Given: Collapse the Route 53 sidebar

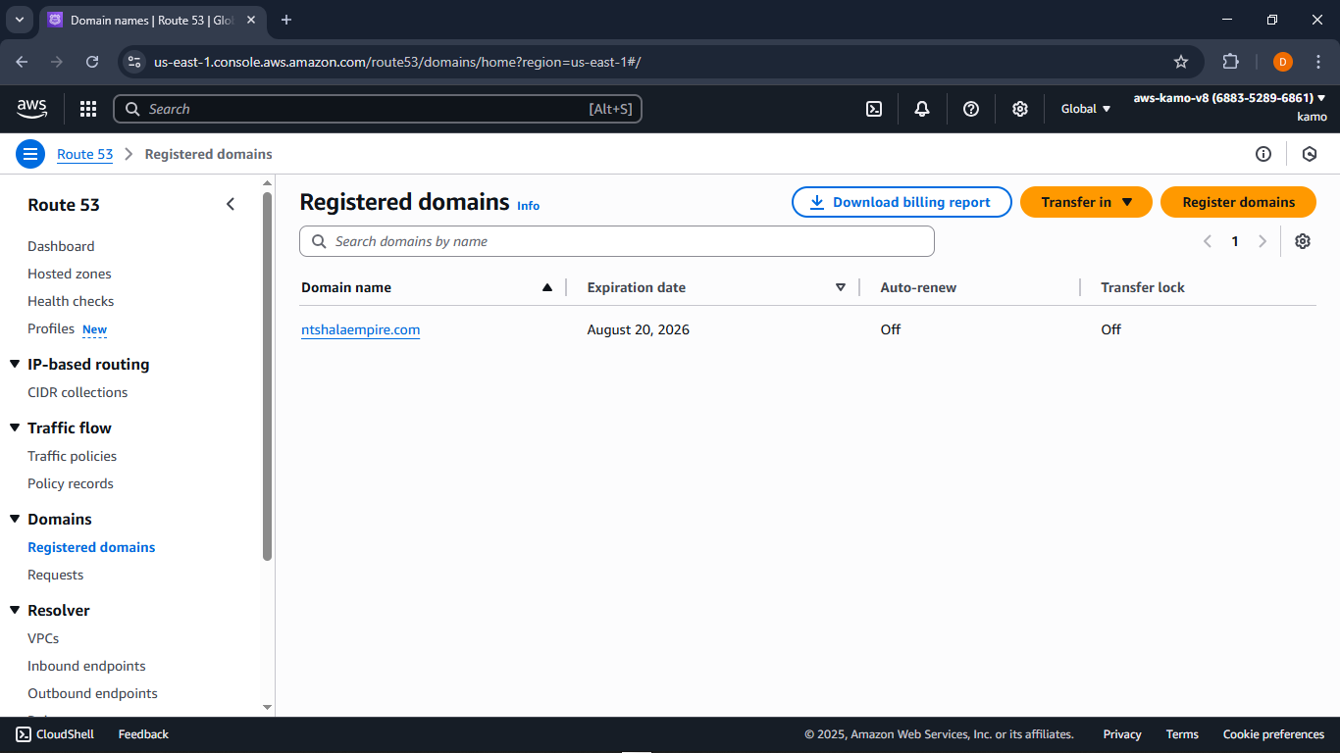Looking at the screenshot, I should point(231,204).
